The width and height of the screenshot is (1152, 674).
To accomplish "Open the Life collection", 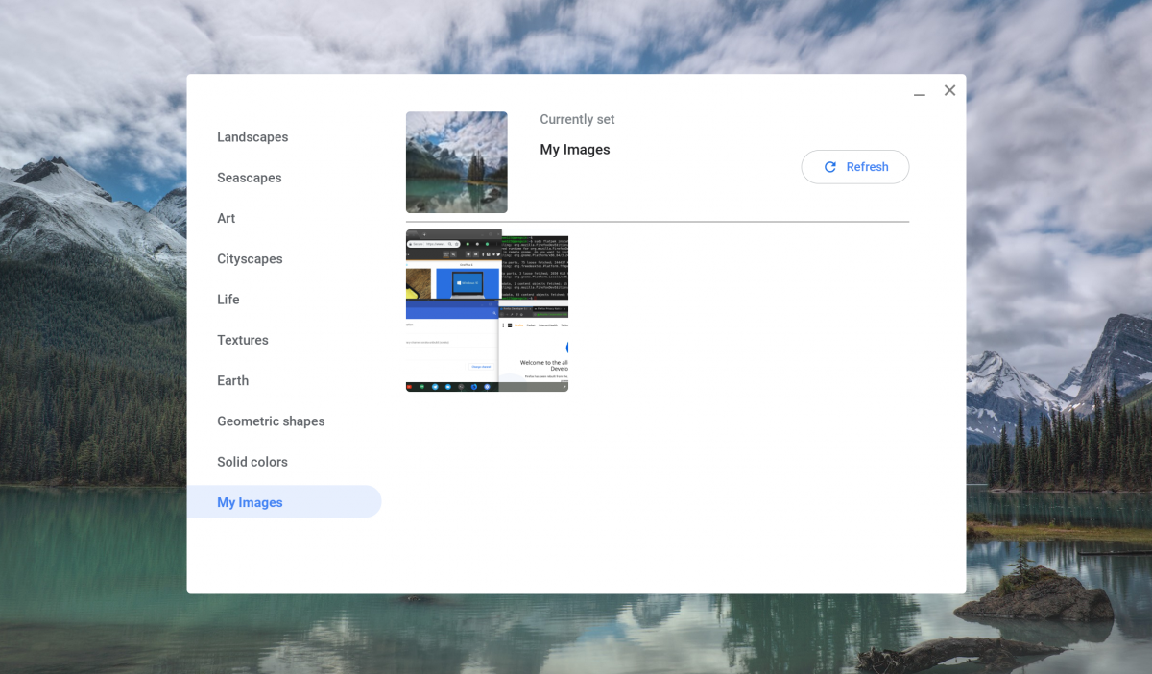I will 228,300.
